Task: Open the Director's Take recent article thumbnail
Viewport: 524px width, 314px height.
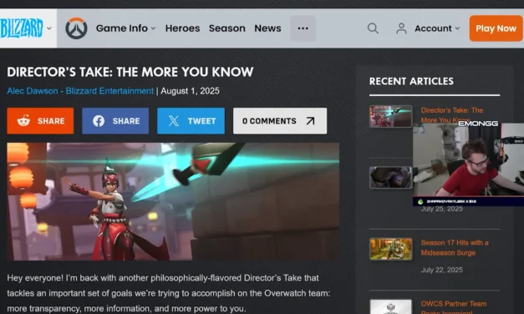Action: point(390,116)
